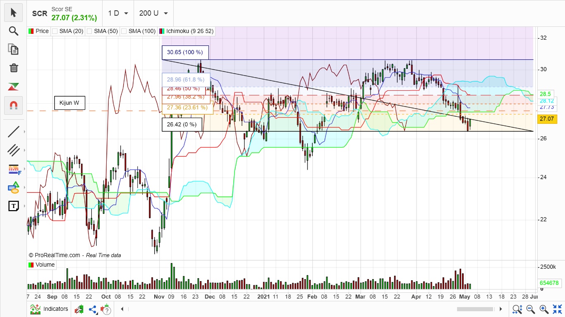Expand the 200 U units dropdown
This screenshot has height=317, width=565.
tap(153, 13)
